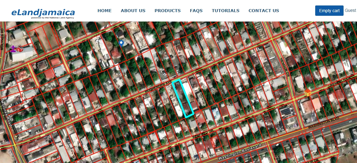Screen dimensions: 357x163
Task: Go to CONTACT US page
Action: pyautogui.click(x=264, y=11)
